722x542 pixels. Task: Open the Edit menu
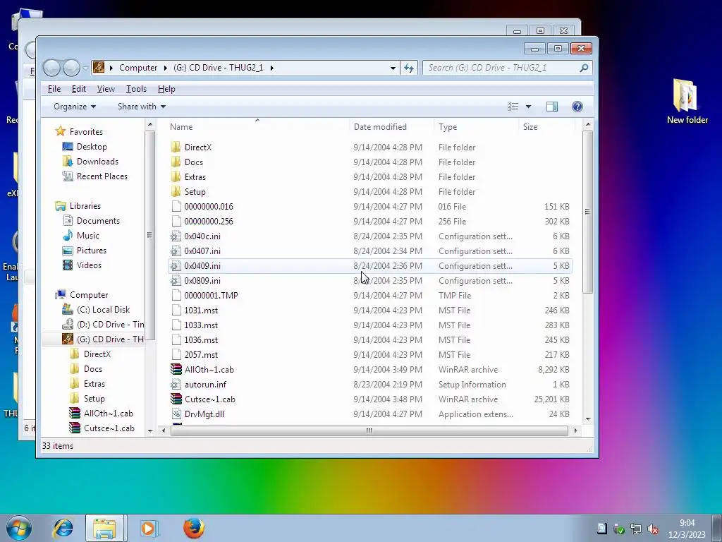(79, 89)
